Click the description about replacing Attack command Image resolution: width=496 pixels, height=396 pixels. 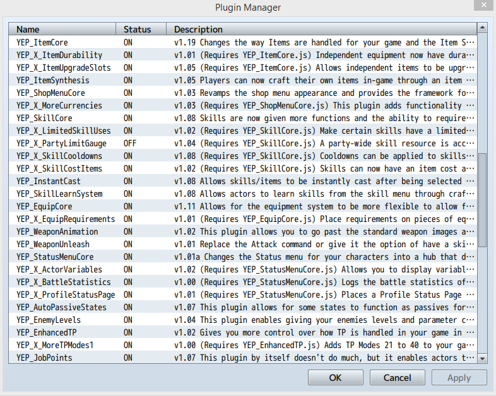click(x=324, y=244)
